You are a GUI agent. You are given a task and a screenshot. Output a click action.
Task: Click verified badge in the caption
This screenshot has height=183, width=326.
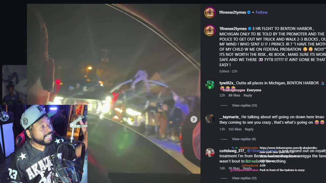[x=250, y=29]
